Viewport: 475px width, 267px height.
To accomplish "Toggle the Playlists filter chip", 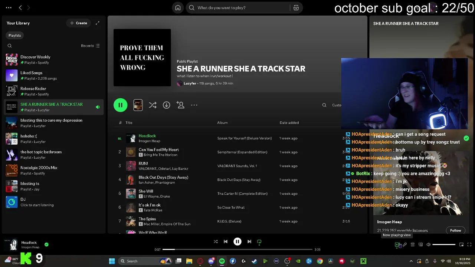I will tap(15, 35).
